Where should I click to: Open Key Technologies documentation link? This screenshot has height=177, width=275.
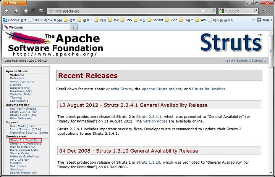coord(23,108)
